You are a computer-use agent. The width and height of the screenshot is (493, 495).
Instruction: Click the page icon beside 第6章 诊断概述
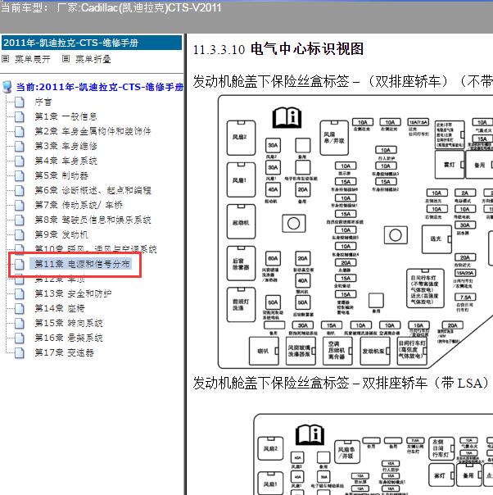[x=20, y=190]
